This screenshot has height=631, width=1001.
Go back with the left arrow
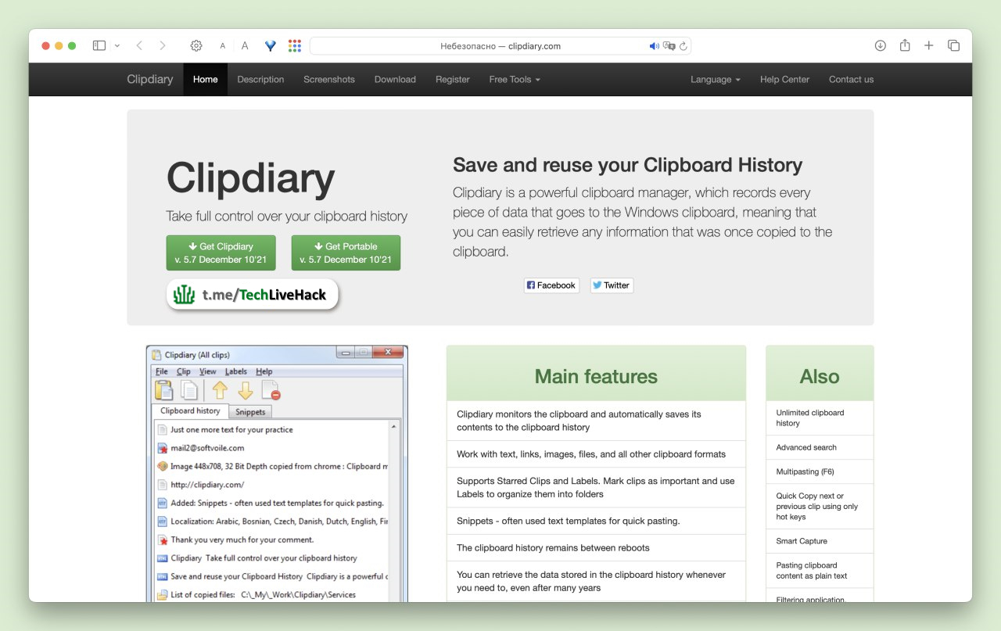tap(139, 46)
